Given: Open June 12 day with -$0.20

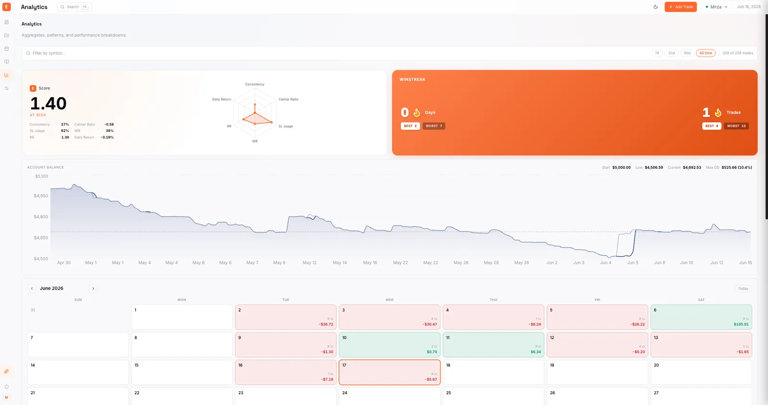Looking at the screenshot, I should pyautogui.click(x=597, y=345).
